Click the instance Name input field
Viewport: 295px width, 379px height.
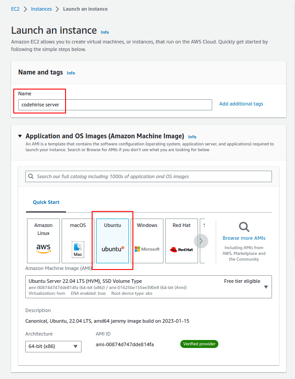(x=115, y=105)
